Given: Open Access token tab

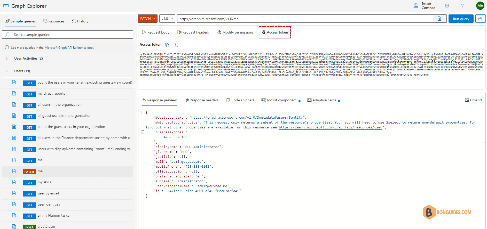Looking at the screenshot, I should 275,32.
